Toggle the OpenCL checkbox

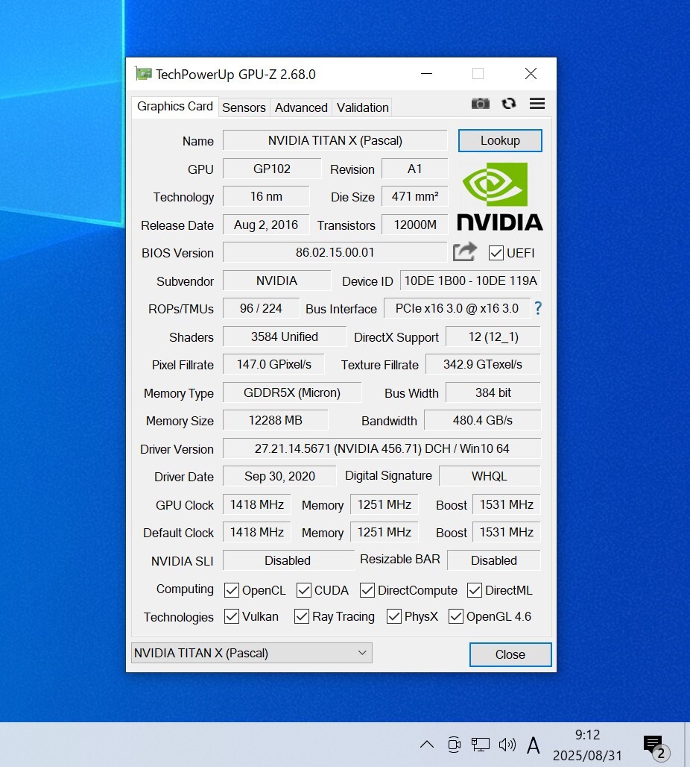(232, 590)
